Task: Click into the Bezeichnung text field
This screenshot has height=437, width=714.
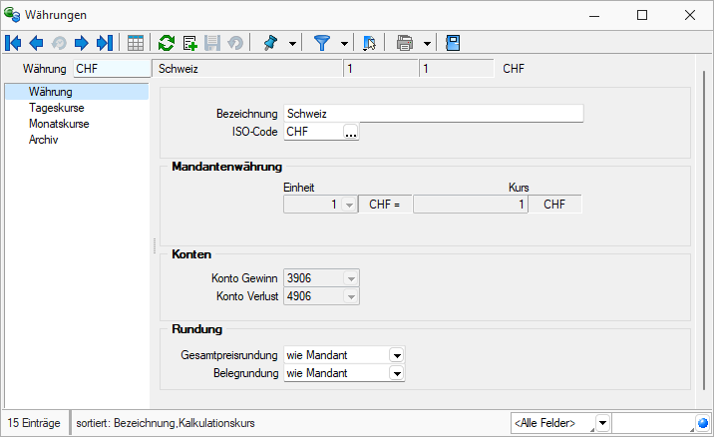Action: click(433, 113)
